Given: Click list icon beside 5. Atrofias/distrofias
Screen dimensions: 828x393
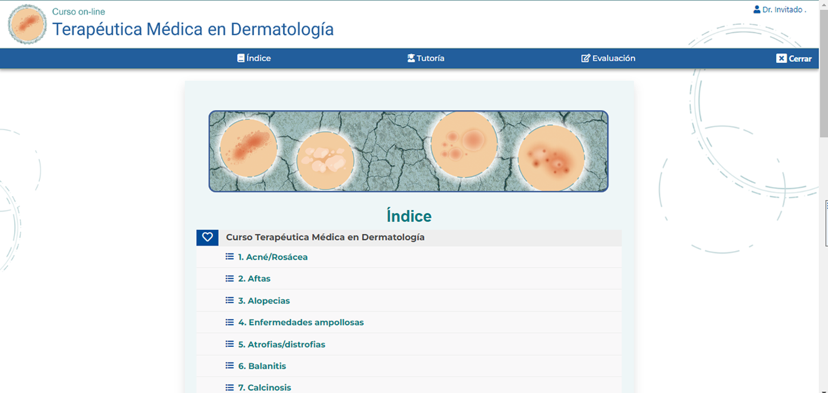Looking at the screenshot, I should 229,344.
